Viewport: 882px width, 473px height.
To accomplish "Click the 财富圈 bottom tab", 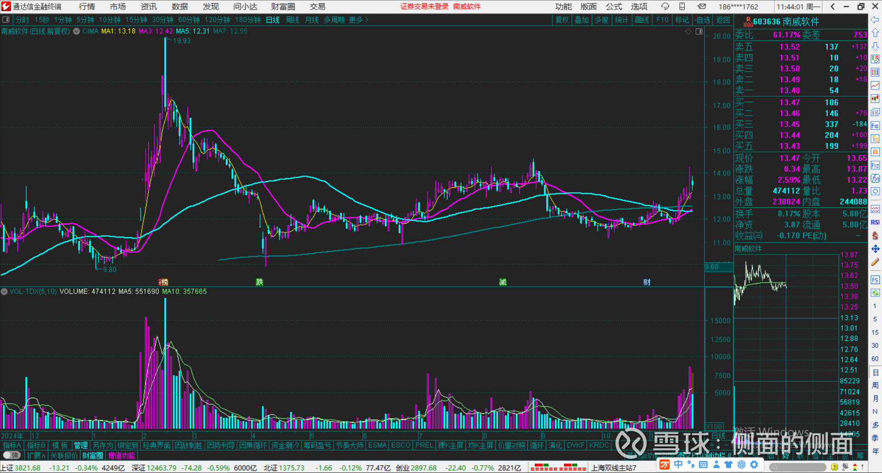I will point(92,456).
